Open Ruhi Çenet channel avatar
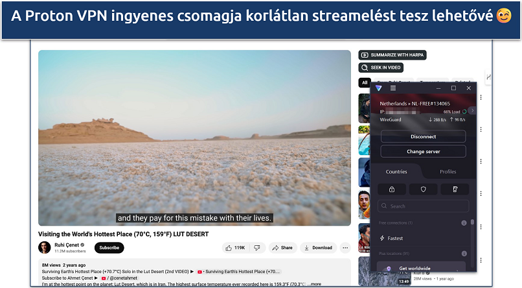 coord(44,247)
